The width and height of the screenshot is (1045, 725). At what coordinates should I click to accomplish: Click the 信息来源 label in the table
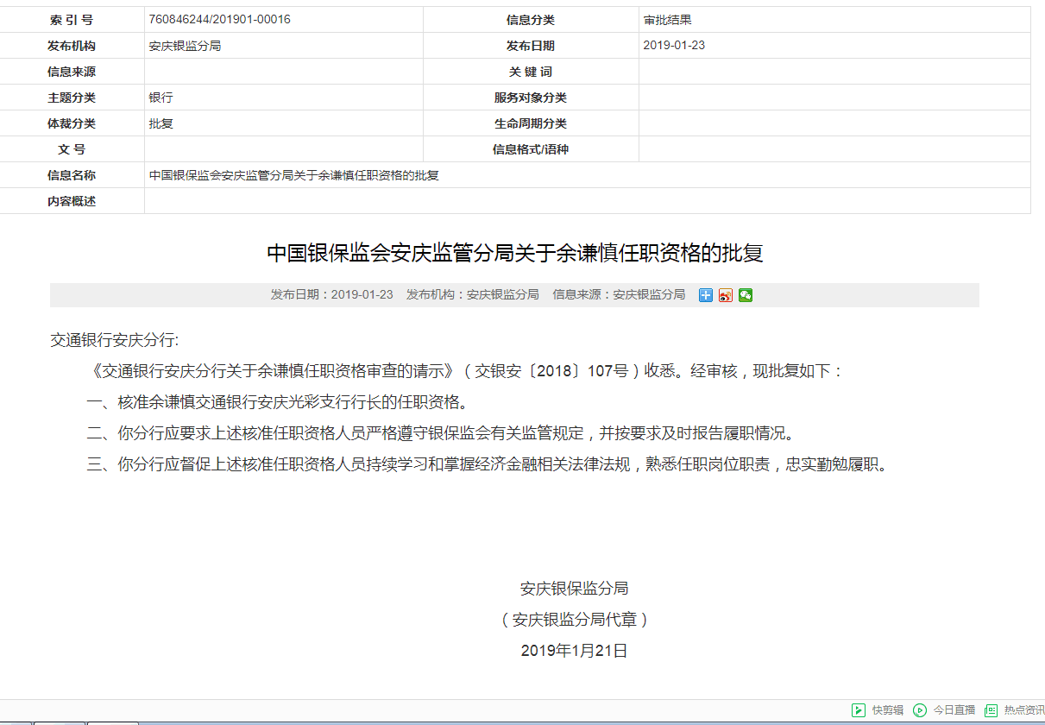pos(72,72)
